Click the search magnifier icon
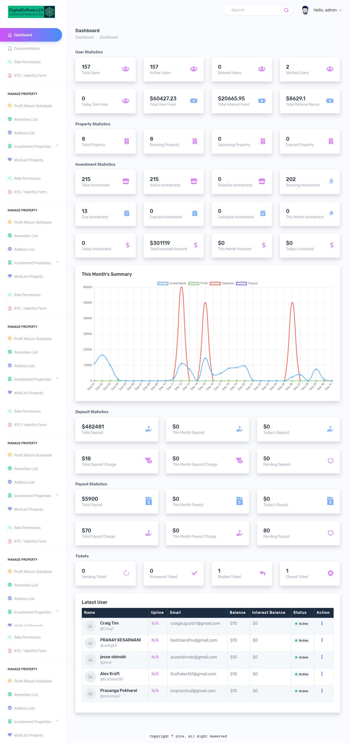This screenshot has width=349, height=743. (x=286, y=10)
